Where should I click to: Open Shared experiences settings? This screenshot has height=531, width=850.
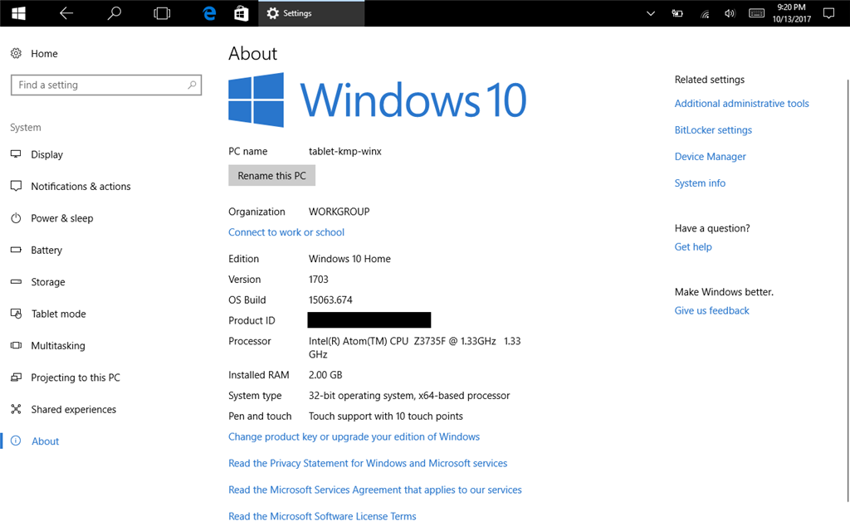[x=73, y=410]
